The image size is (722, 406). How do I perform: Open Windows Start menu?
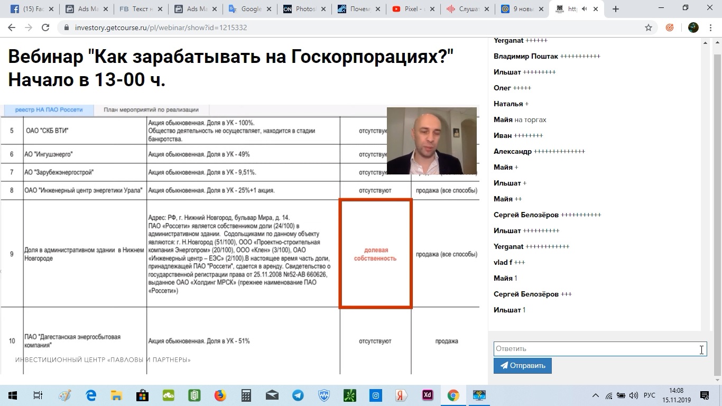pyautogui.click(x=12, y=395)
